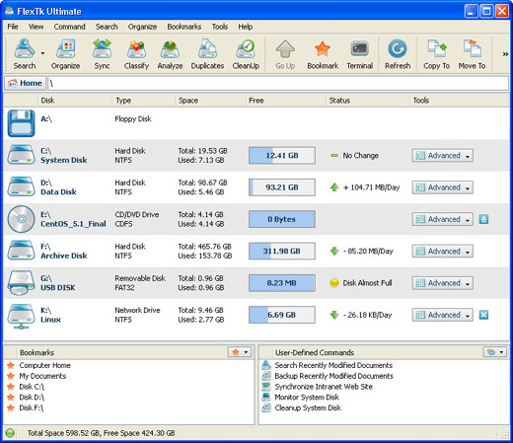Image resolution: width=513 pixels, height=443 pixels.
Task: Click the Refresh toolbar icon
Action: pos(398,54)
